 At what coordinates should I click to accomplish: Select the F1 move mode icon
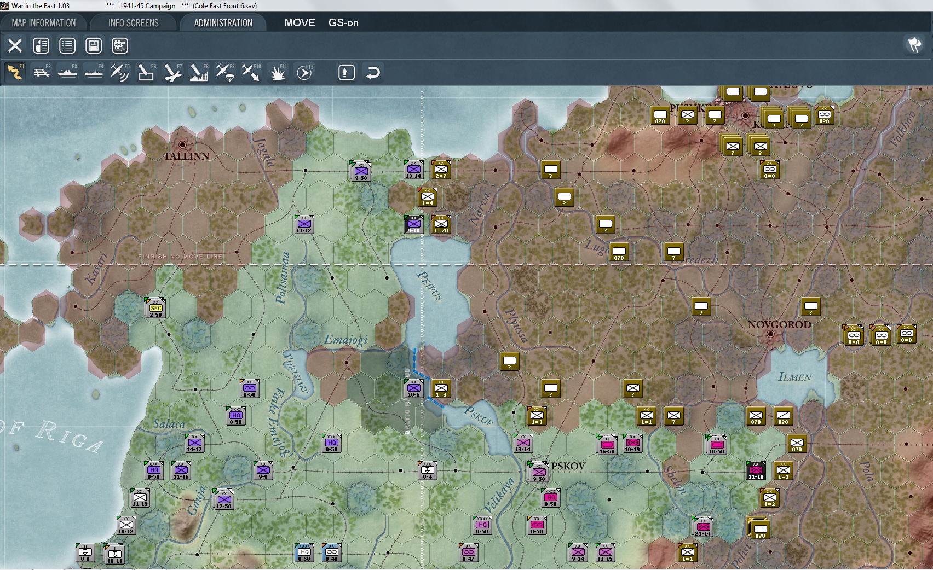click(x=15, y=72)
